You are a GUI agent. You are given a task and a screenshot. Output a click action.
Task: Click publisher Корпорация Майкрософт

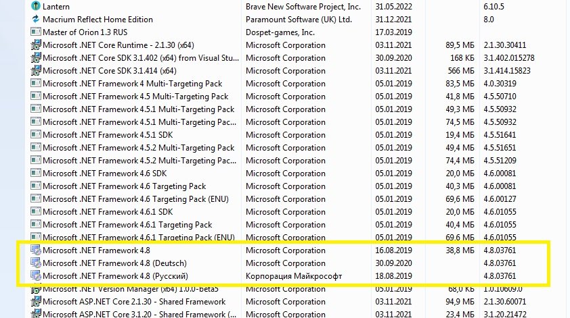coord(294,276)
